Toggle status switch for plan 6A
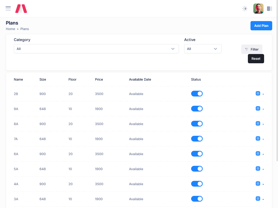Image resolution: width=278 pixels, height=208 pixels. 197,154
